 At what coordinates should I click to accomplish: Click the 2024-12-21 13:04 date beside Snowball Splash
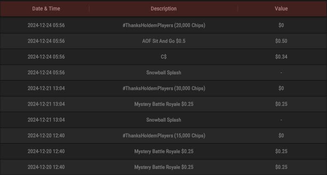(46, 120)
